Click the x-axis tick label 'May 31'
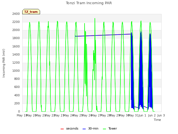 click(x=133, y=115)
